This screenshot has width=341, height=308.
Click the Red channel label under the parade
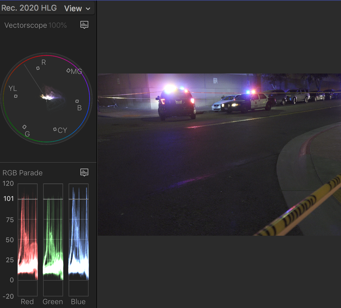click(27, 302)
